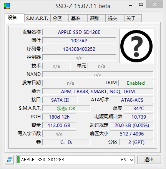Click the 20.0 kB (0.00%) value
This screenshot has width=166, height=169.
click(x=132, y=125)
